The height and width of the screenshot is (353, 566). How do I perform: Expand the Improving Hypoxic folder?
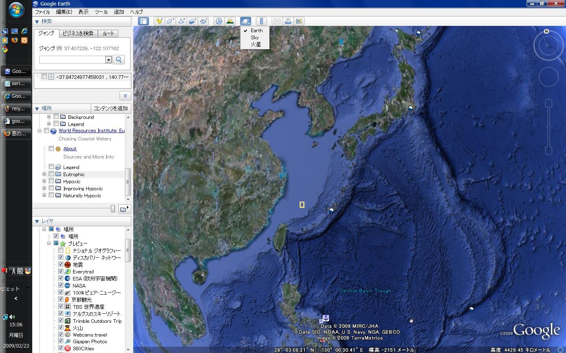point(44,188)
